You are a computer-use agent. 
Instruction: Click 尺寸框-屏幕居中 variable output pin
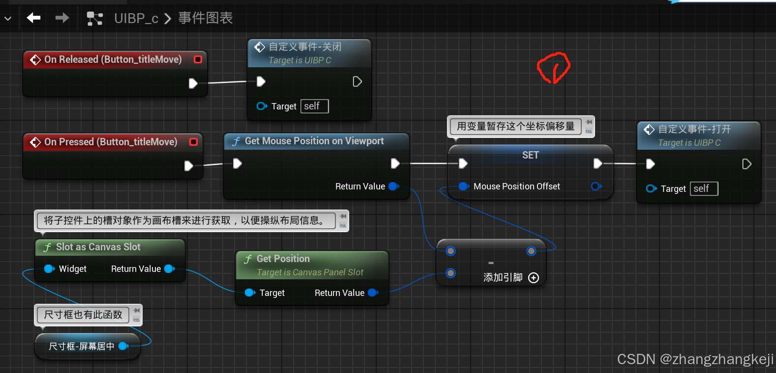click(123, 346)
